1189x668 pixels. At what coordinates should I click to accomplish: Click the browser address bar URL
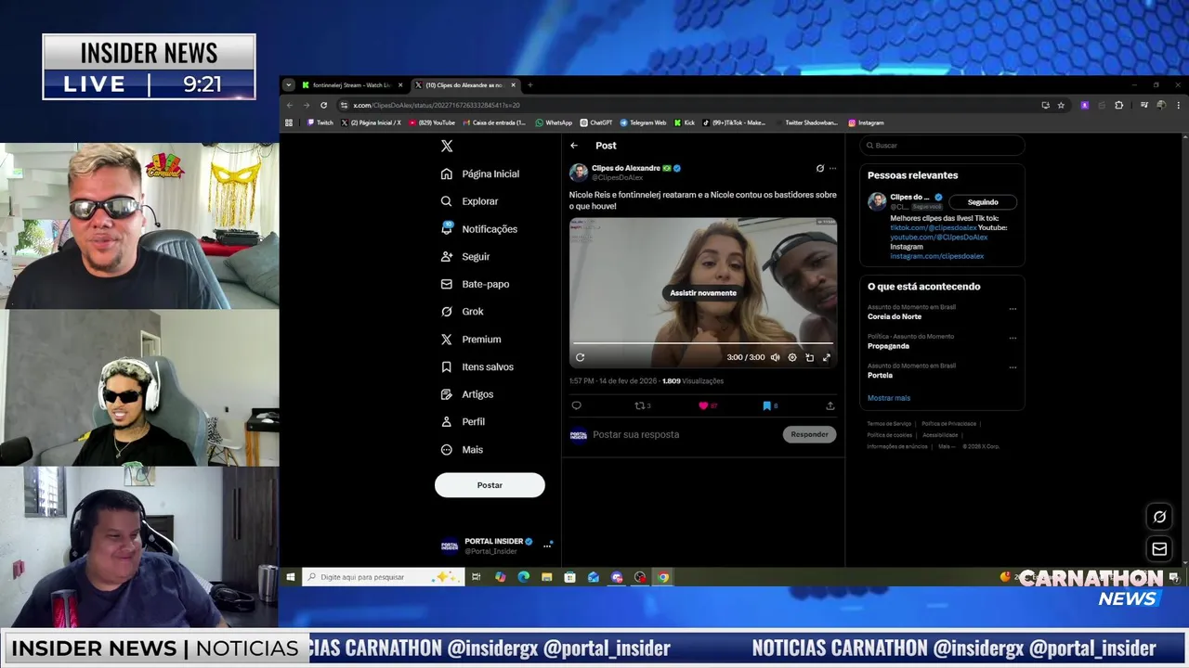tap(437, 106)
